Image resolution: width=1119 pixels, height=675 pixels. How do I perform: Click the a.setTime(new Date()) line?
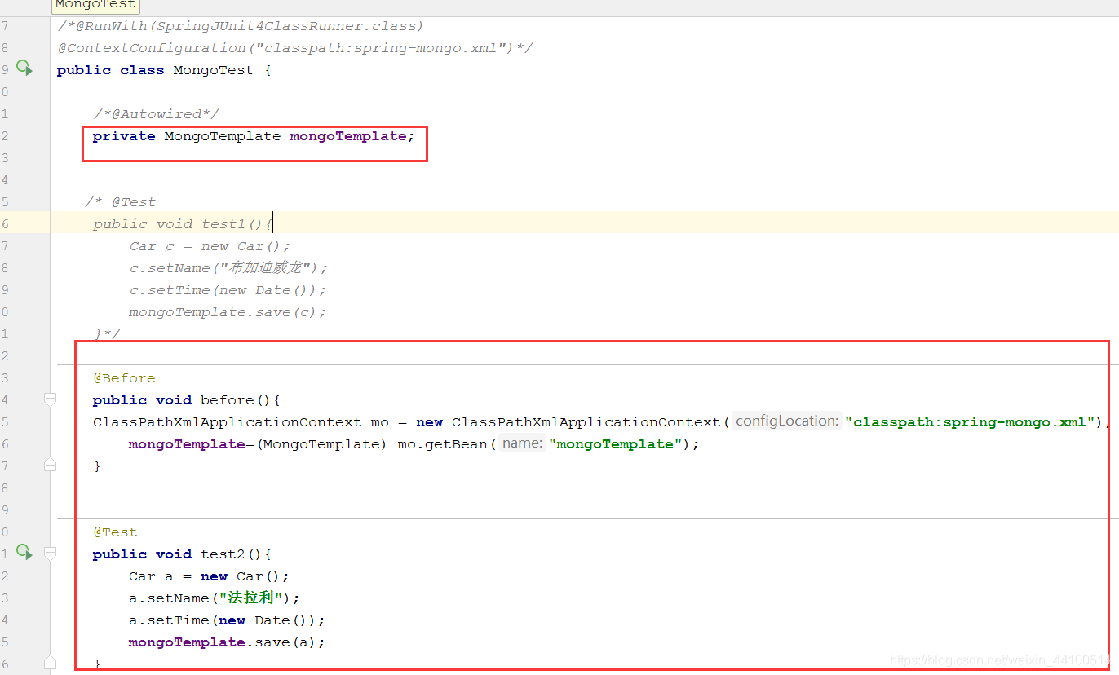pyautogui.click(x=227, y=620)
